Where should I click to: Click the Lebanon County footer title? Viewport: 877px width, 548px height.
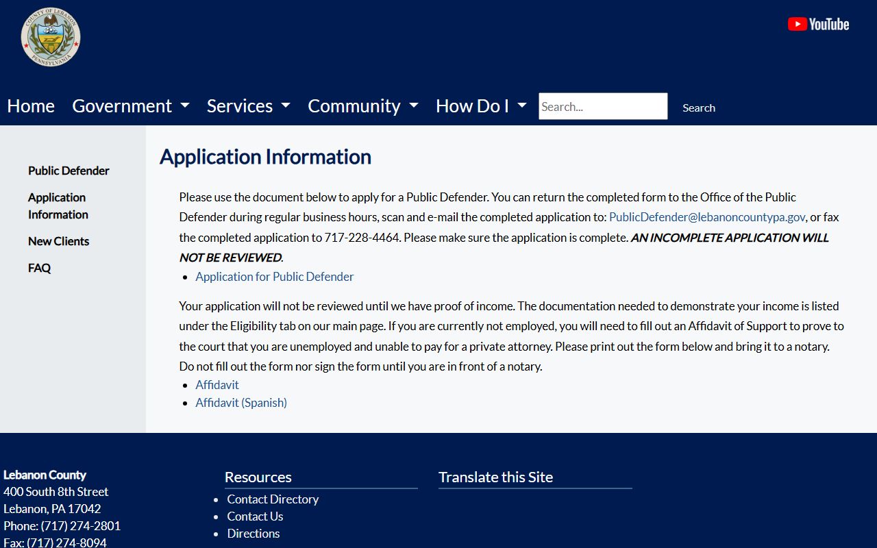click(x=45, y=475)
